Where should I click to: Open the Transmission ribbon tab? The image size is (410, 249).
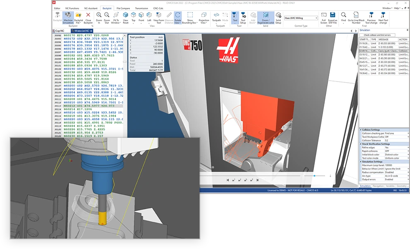(x=142, y=8)
